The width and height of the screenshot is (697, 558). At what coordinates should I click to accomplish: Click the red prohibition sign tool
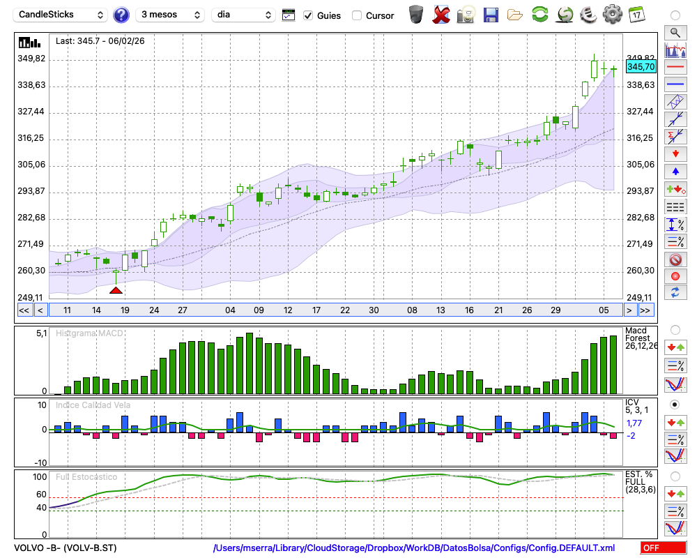[675, 259]
